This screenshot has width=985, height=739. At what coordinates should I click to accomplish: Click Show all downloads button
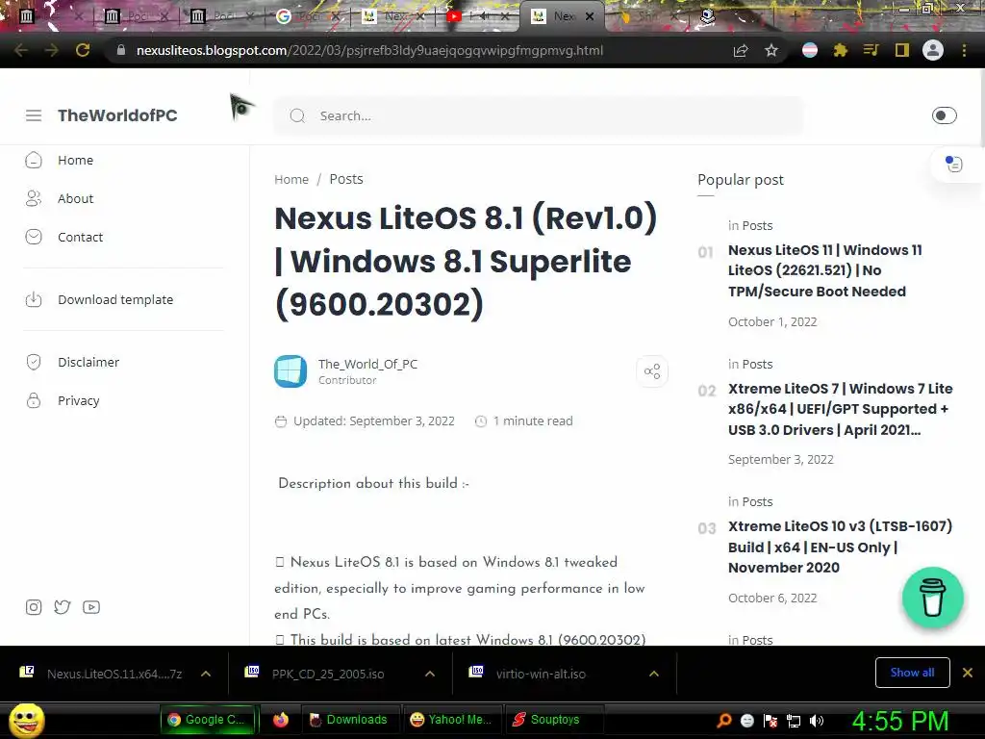[912, 673]
